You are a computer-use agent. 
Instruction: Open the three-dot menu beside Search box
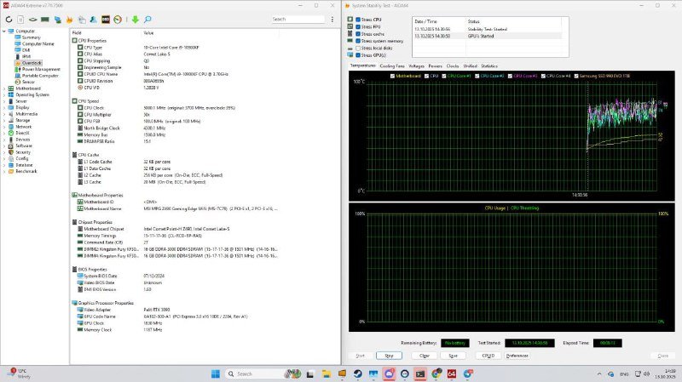pyautogui.click(x=332, y=20)
